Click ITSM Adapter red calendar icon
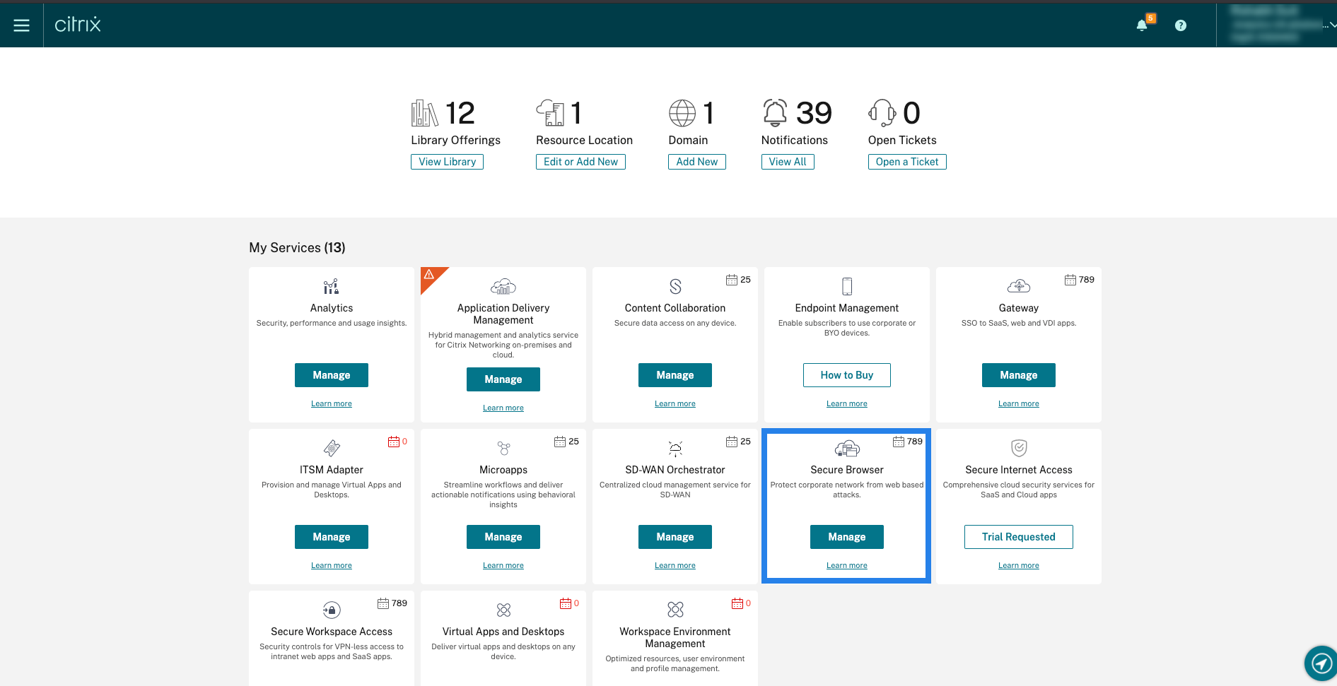The width and height of the screenshot is (1337, 686). [394, 442]
